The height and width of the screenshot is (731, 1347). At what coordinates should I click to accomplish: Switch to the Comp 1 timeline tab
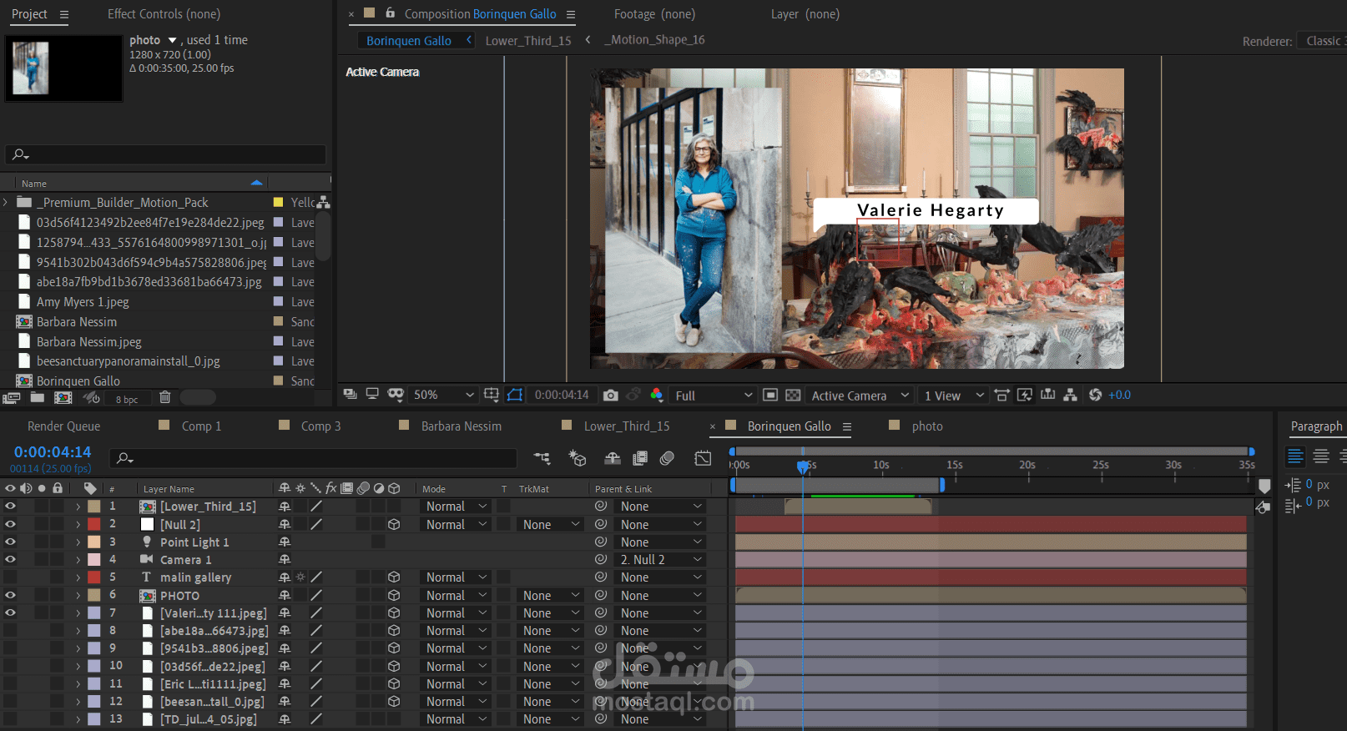tap(201, 426)
